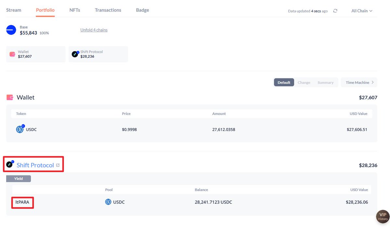Click the 28,241.7123 USDC balance
The image size is (390, 228).
(x=213, y=202)
